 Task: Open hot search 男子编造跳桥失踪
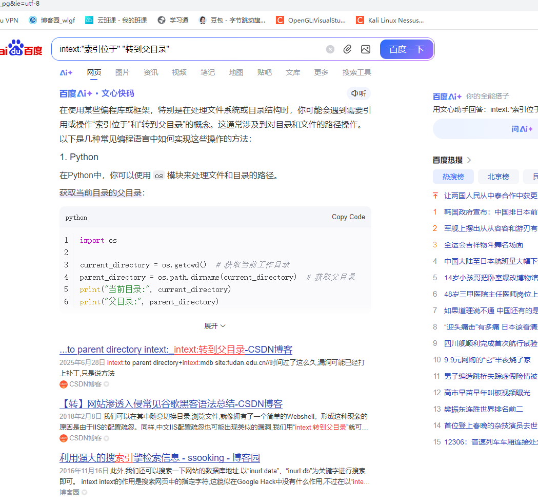(491, 376)
